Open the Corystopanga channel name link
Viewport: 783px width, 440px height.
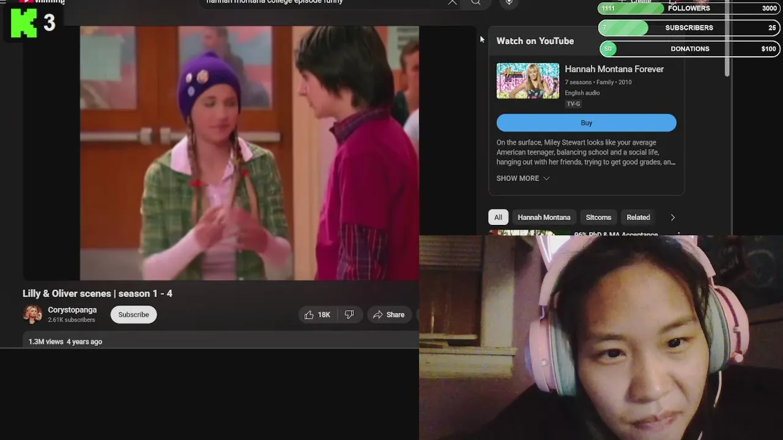(72, 310)
